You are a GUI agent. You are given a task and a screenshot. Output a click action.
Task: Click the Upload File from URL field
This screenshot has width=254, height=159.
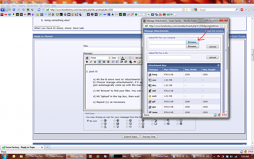170,57
